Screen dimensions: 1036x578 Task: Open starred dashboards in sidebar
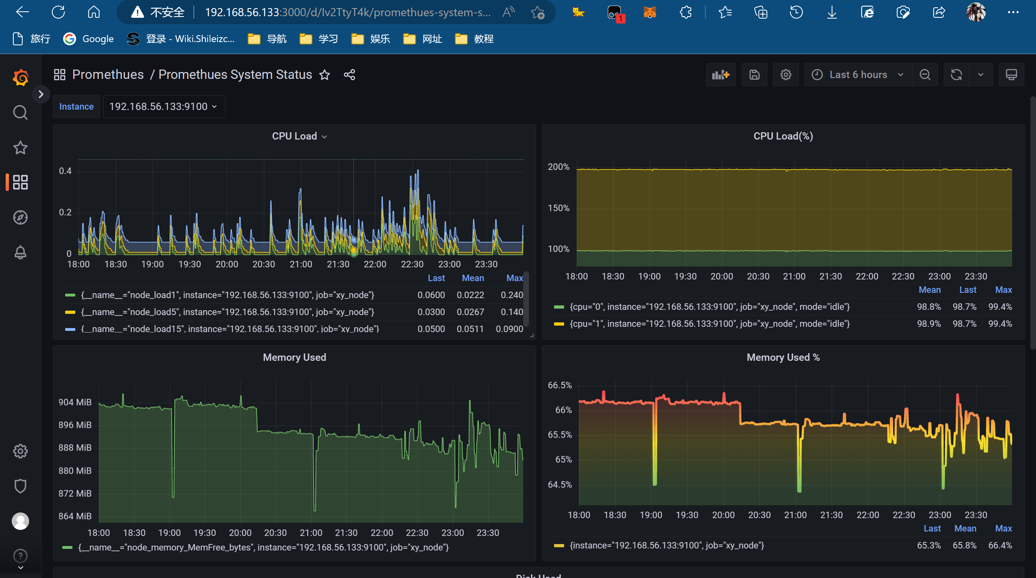point(20,148)
